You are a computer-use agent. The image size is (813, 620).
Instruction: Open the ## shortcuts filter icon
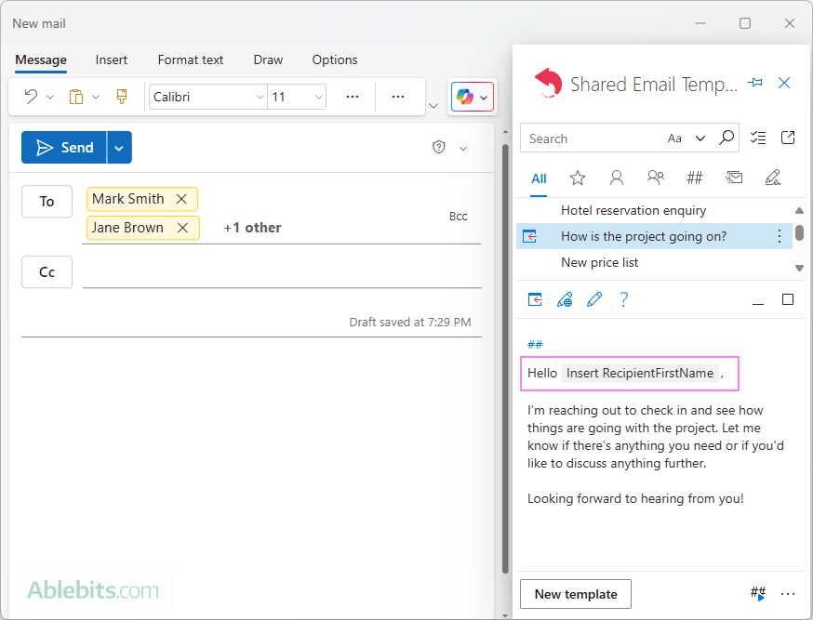pos(695,178)
